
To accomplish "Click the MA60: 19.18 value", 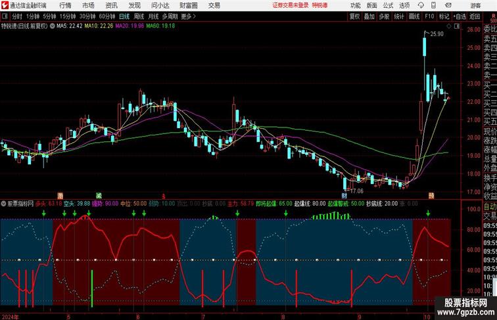I will click(160, 26).
